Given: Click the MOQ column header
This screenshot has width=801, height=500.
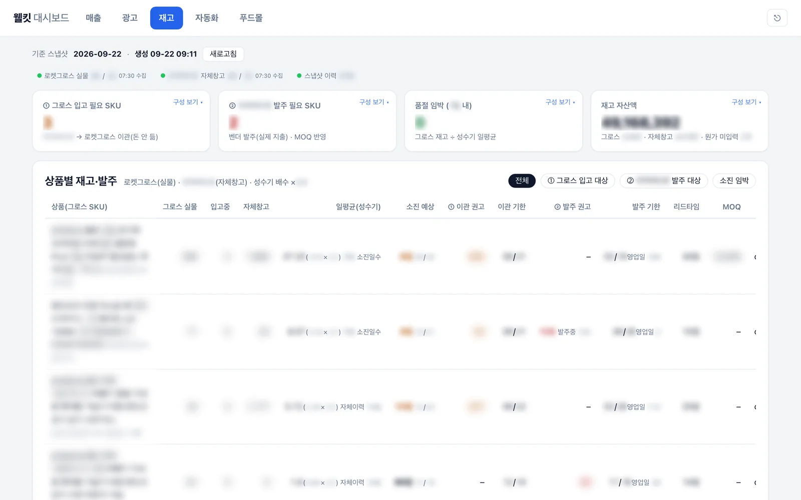Looking at the screenshot, I should [x=731, y=207].
